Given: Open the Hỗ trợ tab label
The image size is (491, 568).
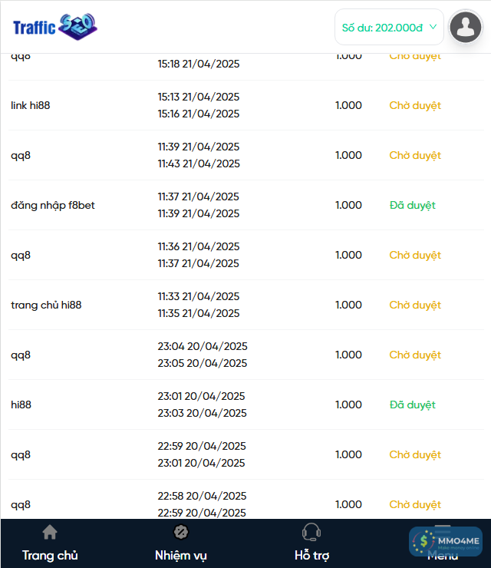Looking at the screenshot, I should [311, 555].
